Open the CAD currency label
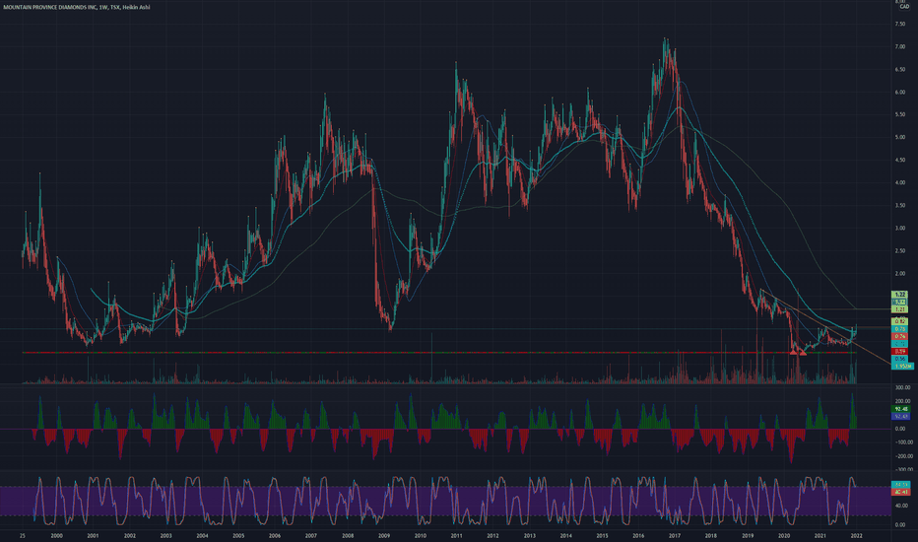 click(x=904, y=7)
